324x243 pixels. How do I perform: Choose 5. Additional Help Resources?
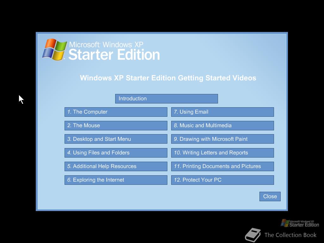click(x=116, y=166)
